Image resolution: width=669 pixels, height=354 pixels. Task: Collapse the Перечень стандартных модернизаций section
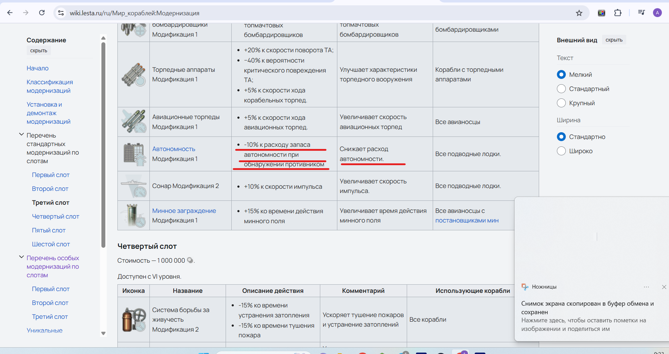tap(21, 135)
